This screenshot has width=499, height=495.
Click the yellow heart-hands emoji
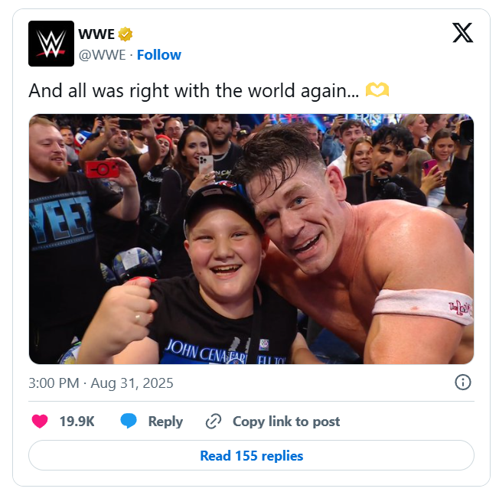point(377,90)
